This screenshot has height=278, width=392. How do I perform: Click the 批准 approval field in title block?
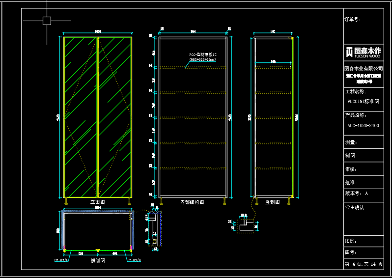(x=351, y=182)
